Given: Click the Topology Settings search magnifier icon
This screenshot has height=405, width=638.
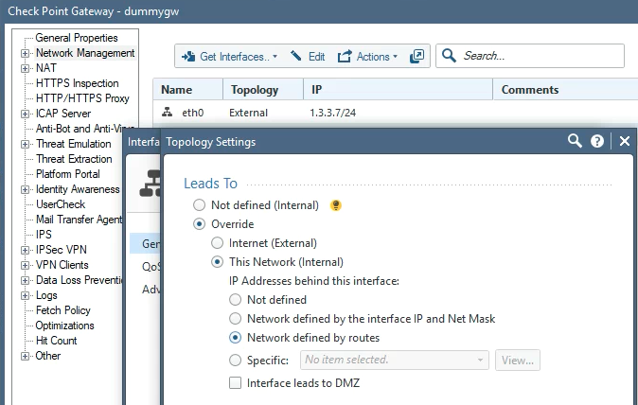Looking at the screenshot, I should pyautogui.click(x=575, y=141).
